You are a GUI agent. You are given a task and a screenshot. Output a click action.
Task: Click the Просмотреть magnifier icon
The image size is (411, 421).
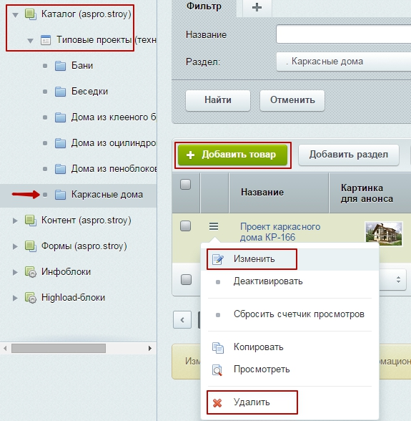click(x=217, y=369)
